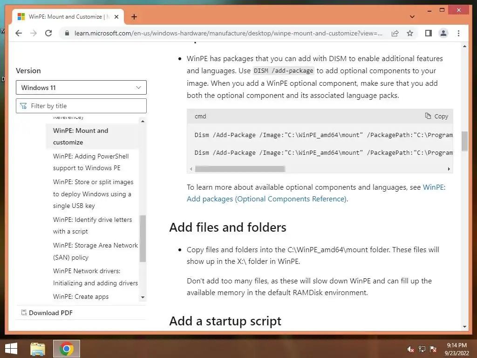Select the WinPE: Mount and Customize tab
The height and width of the screenshot is (358, 477).
pyautogui.click(x=68, y=17)
